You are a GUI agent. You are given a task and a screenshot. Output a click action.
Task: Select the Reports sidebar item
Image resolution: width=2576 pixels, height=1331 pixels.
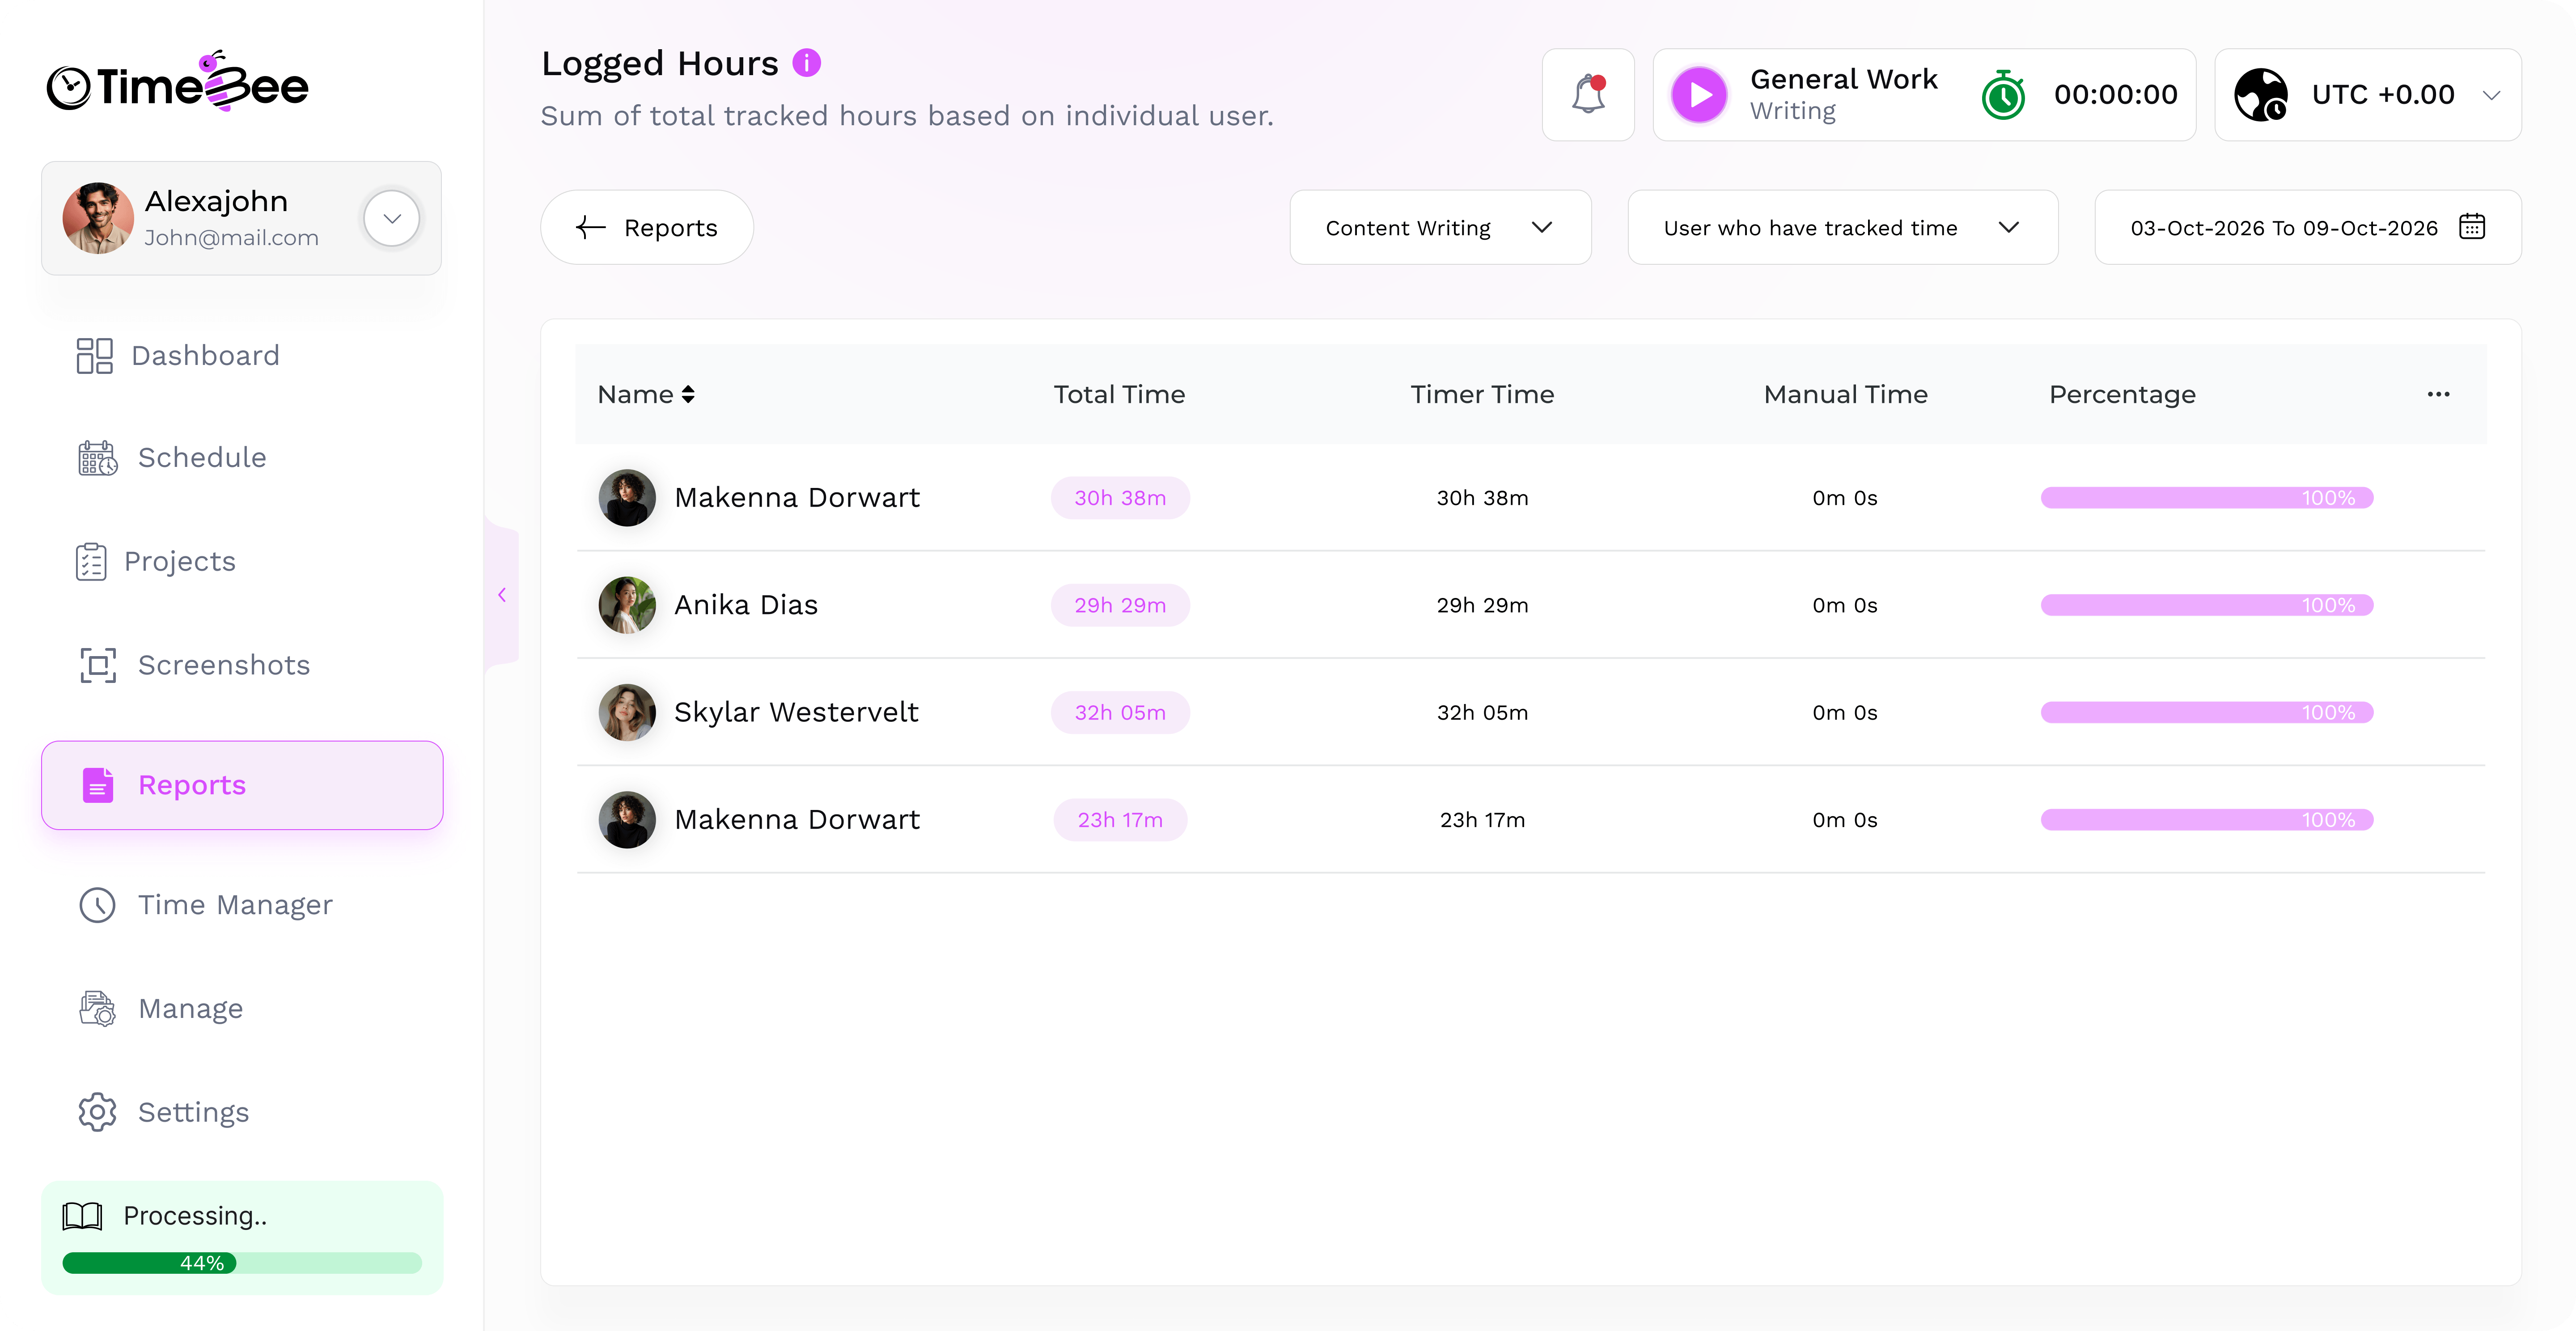click(x=242, y=785)
